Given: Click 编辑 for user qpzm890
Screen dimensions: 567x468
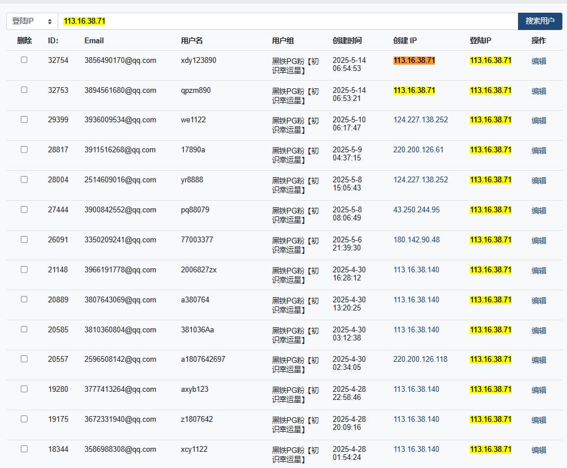Looking at the screenshot, I should click(x=539, y=91).
